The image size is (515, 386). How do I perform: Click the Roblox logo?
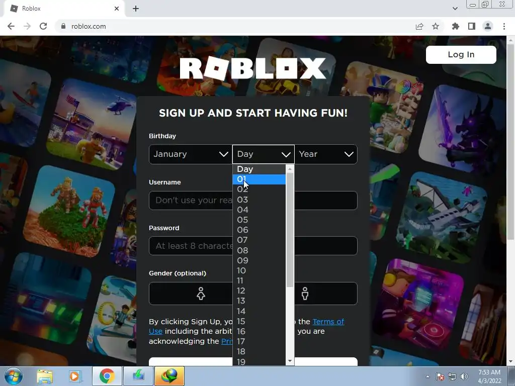(253, 68)
